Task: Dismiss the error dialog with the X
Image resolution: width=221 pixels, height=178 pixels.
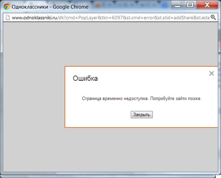Action: point(211,73)
